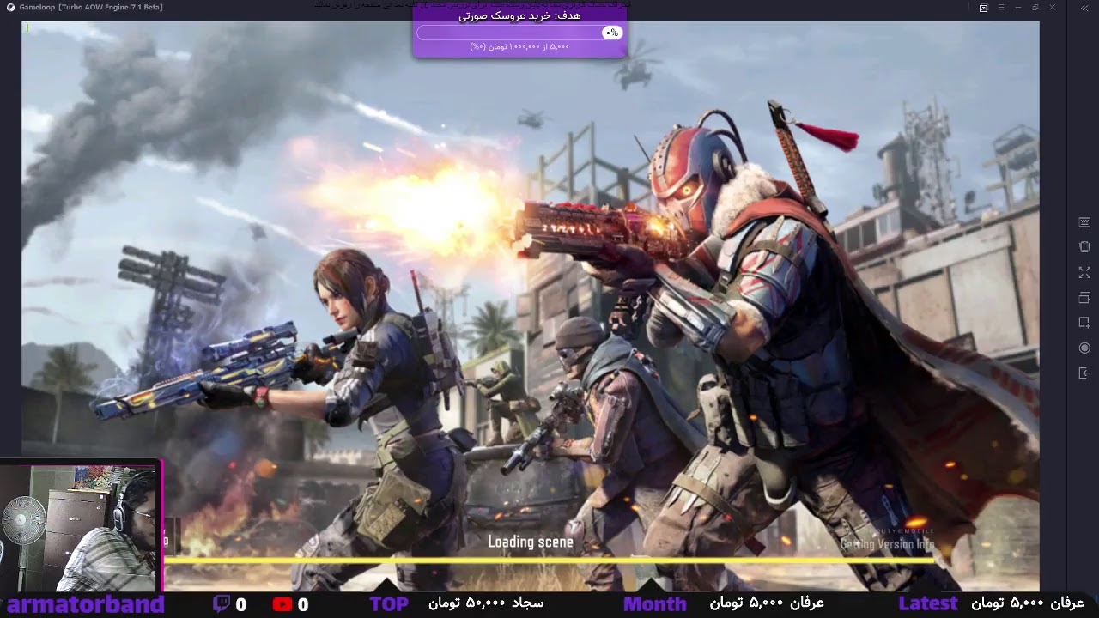1099x618 pixels.
Task: Click the "هدف: خرید عروسک صورتی" goal title
Action: pos(519,15)
